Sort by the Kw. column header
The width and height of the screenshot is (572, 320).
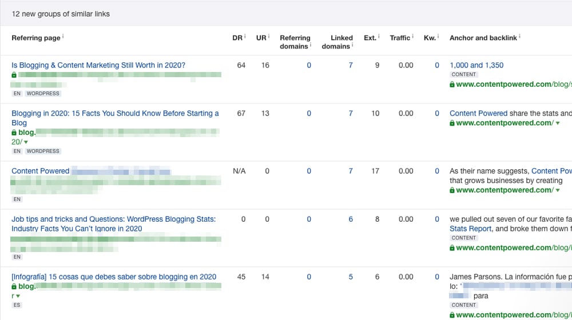[x=430, y=38]
